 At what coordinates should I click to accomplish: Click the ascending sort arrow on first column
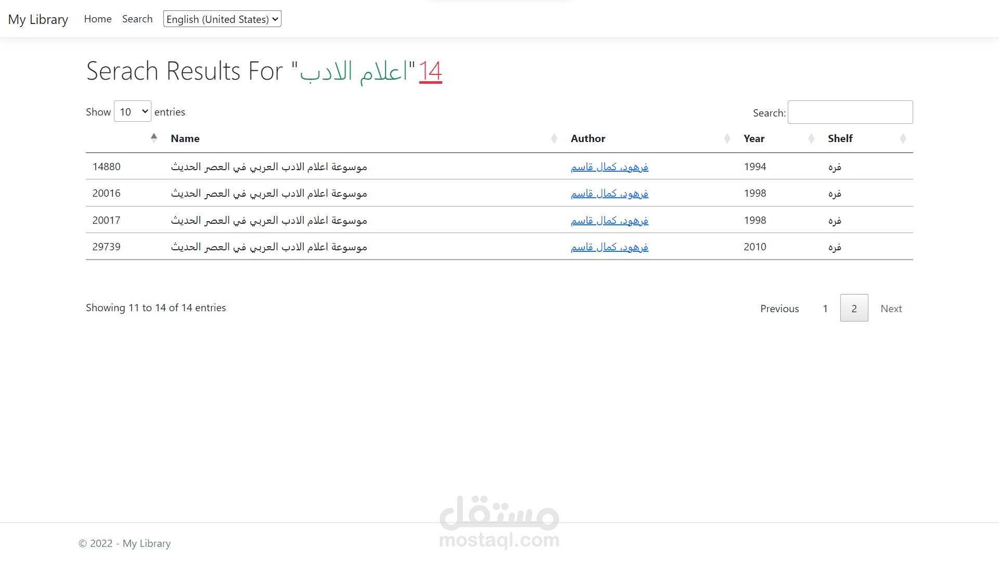(x=154, y=137)
